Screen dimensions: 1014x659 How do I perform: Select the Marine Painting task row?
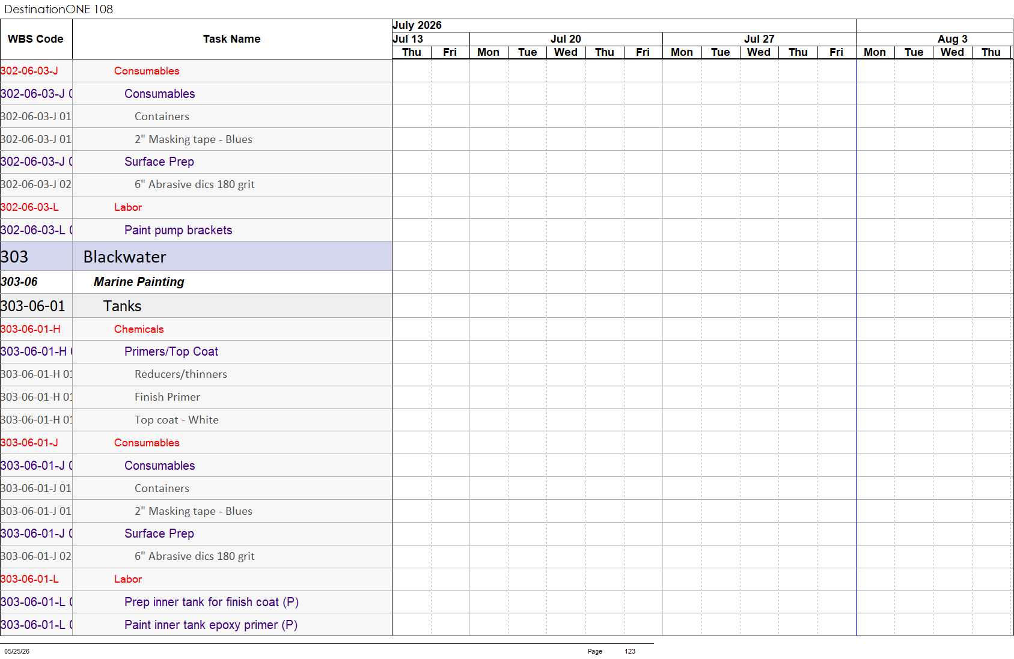click(x=196, y=282)
